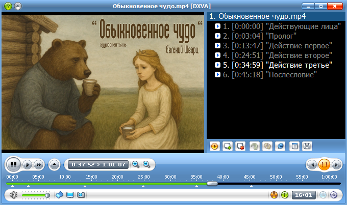The height and width of the screenshot is (205, 347).
Task: Click the eject/open file button
Action: [55, 164]
